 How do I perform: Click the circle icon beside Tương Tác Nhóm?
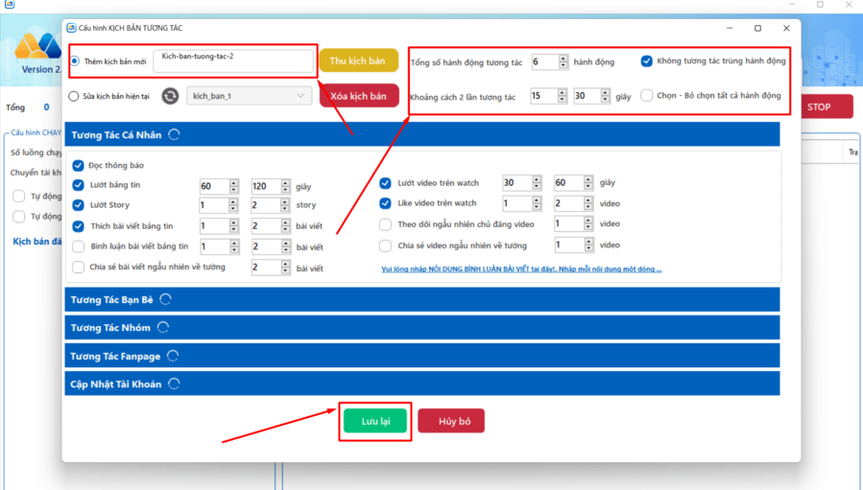[x=163, y=327]
